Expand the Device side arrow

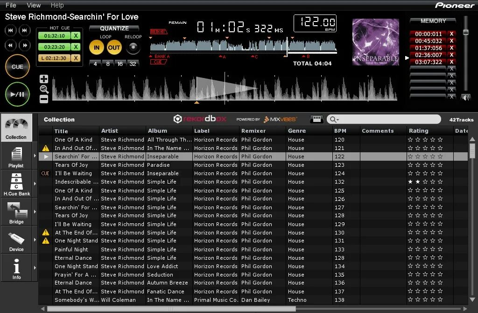click(x=35, y=240)
